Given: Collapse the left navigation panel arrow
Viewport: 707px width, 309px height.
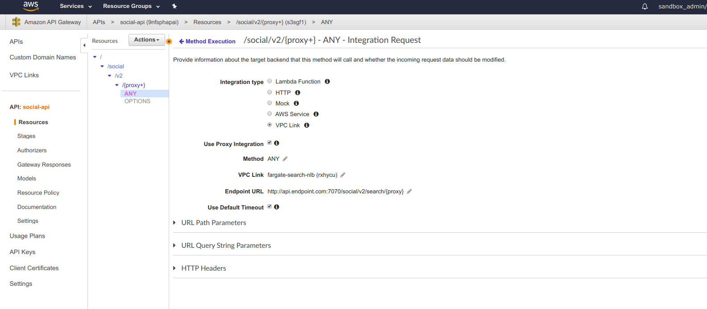Looking at the screenshot, I should [x=84, y=45].
